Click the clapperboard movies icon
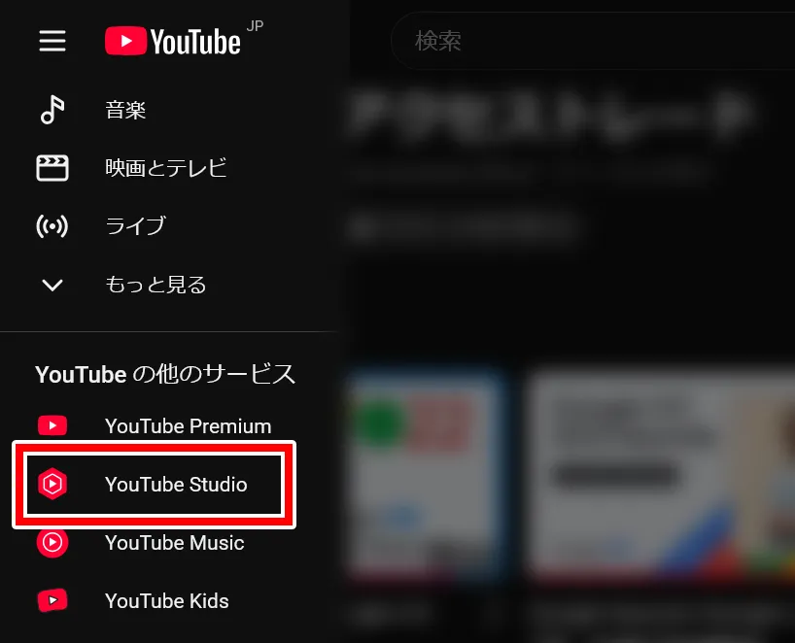The image size is (795, 643). click(52, 168)
